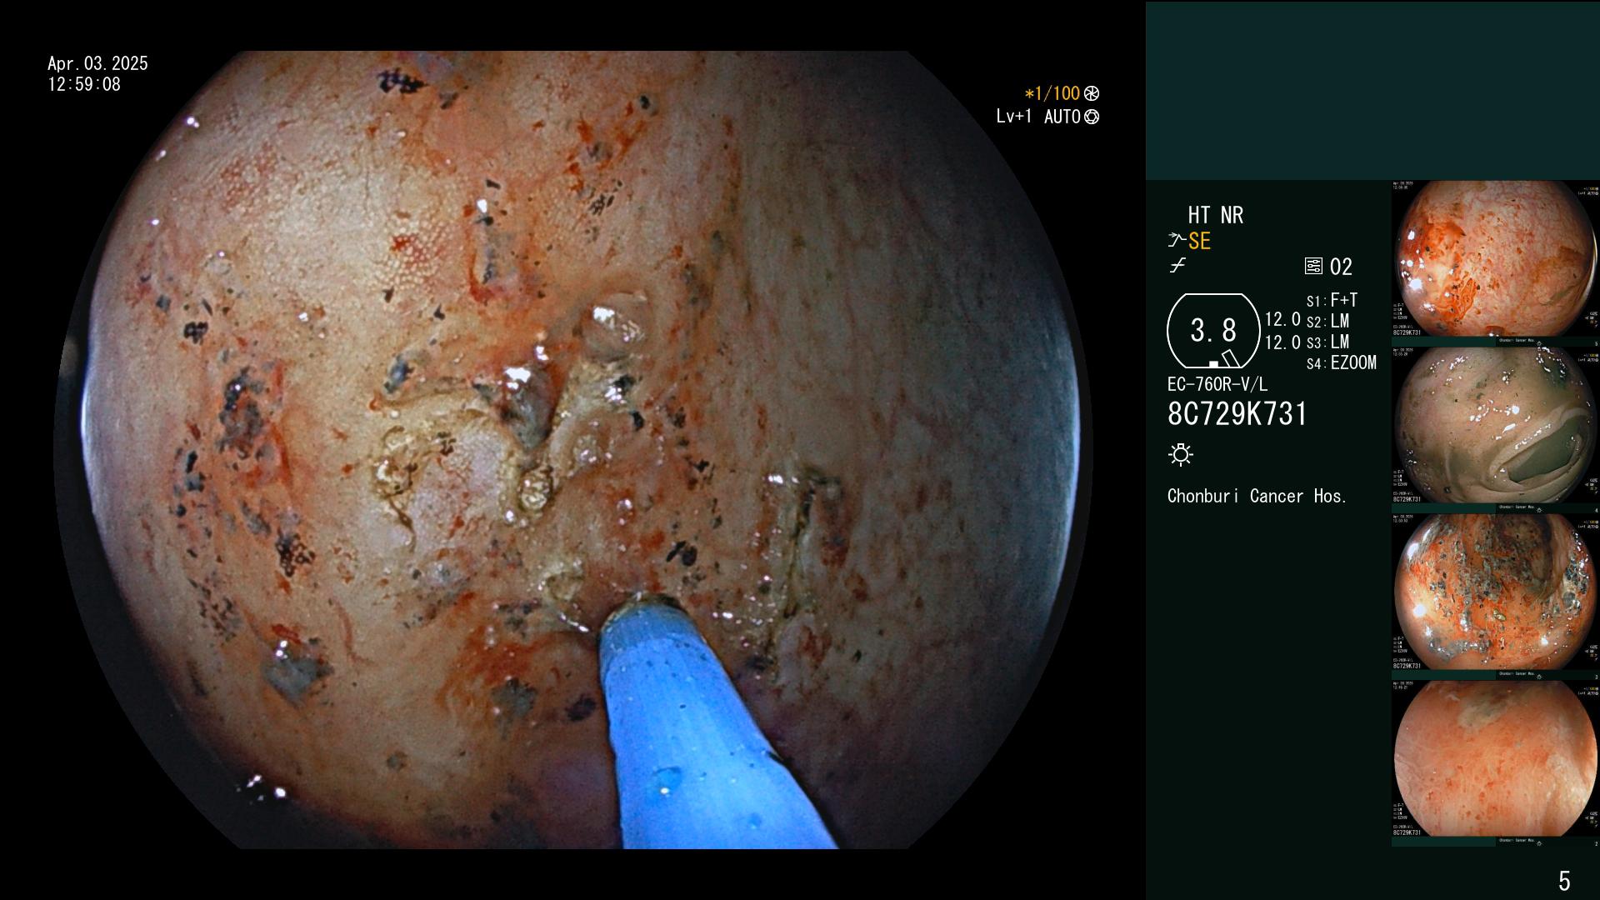Click the *1/100 shutter speed value

[x=1052, y=93]
